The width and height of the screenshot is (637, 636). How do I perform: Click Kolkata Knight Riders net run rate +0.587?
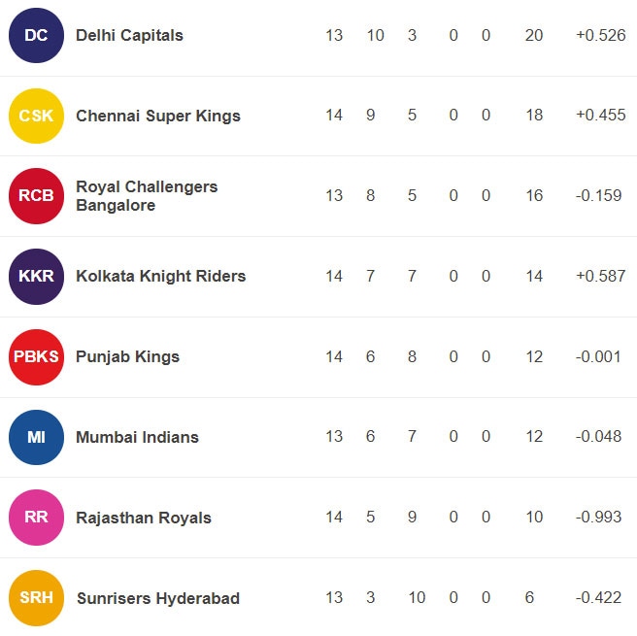600,276
